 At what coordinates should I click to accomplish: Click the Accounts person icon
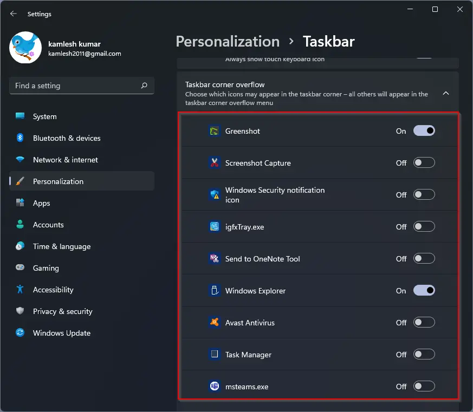[x=20, y=225]
